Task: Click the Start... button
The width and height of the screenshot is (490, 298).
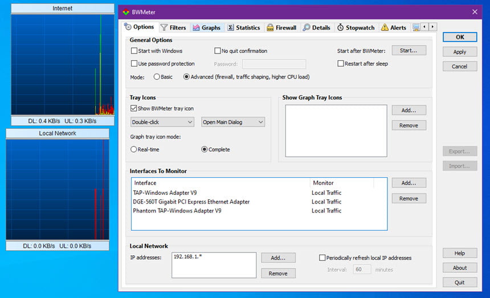Action: 409,50
